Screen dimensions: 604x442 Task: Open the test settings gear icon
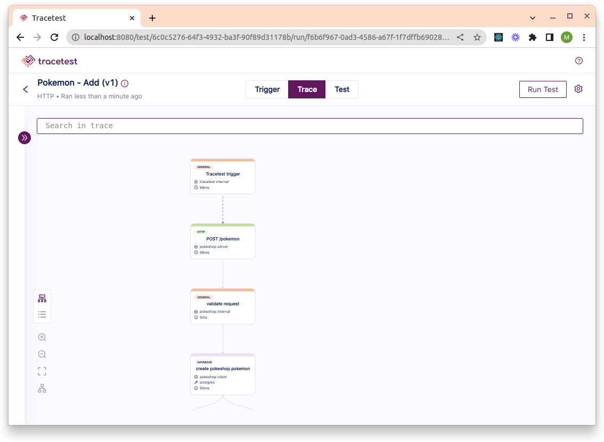pyautogui.click(x=578, y=89)
